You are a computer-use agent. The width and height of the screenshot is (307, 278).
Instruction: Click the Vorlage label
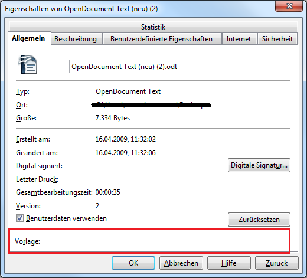click(x=27, y=241)
